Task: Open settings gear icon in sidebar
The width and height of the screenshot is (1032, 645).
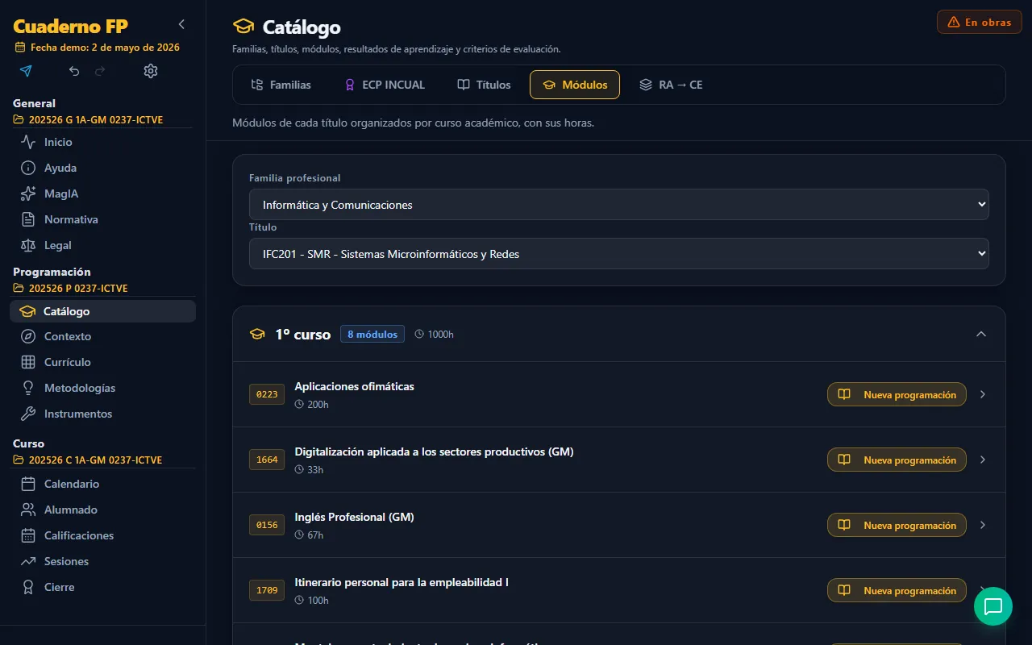Action: (x=151, y=71)
